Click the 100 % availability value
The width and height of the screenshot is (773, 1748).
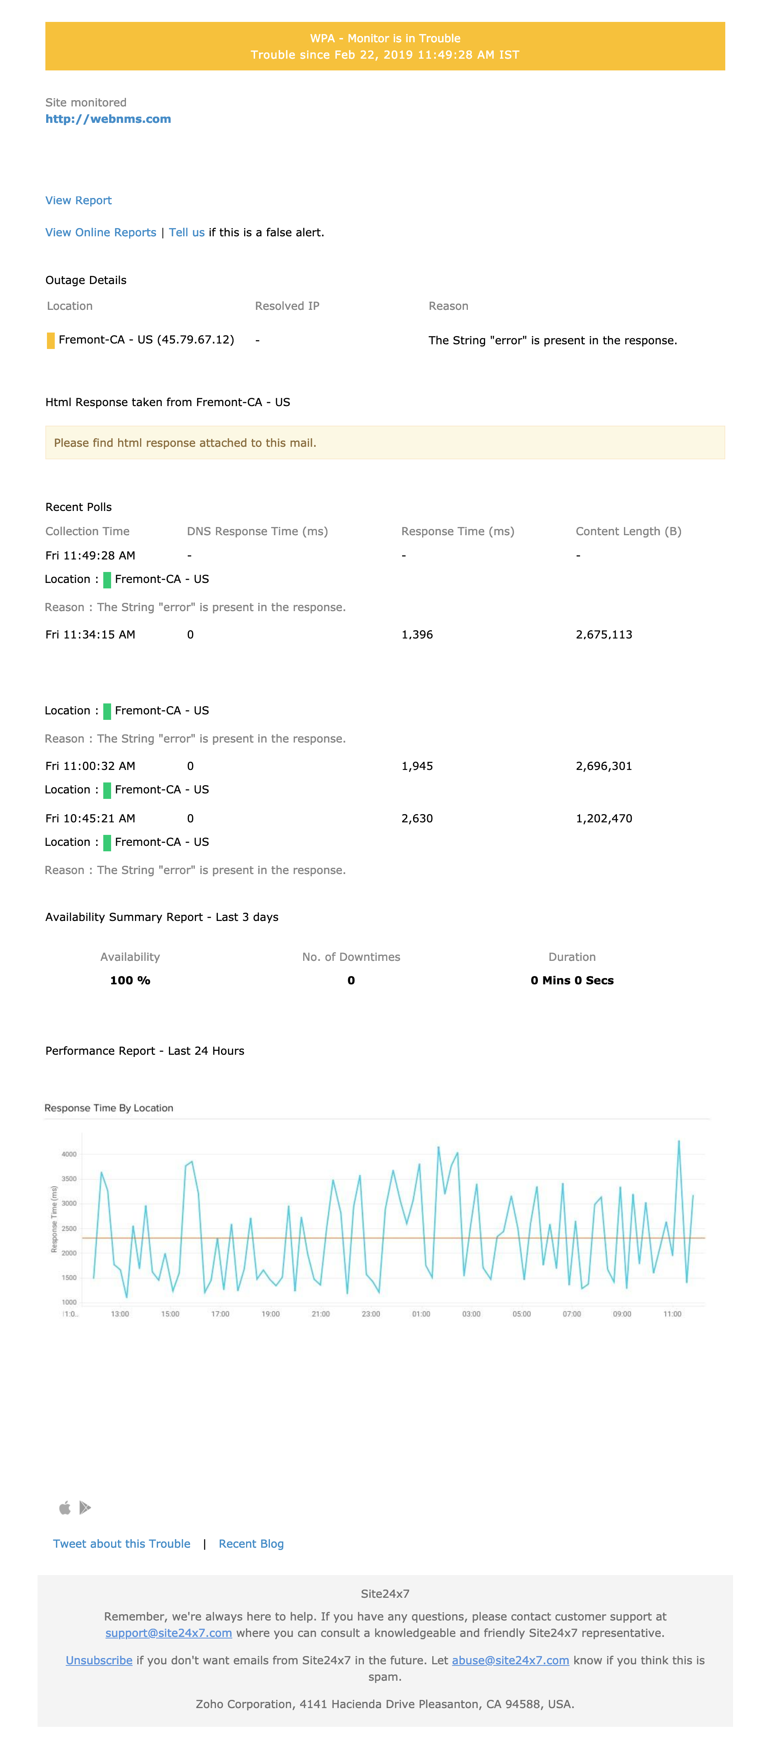coord(129,980)
